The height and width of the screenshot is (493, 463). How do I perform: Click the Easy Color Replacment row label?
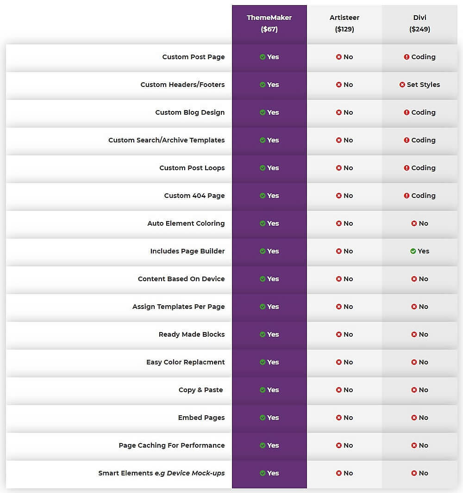(185, 362)
